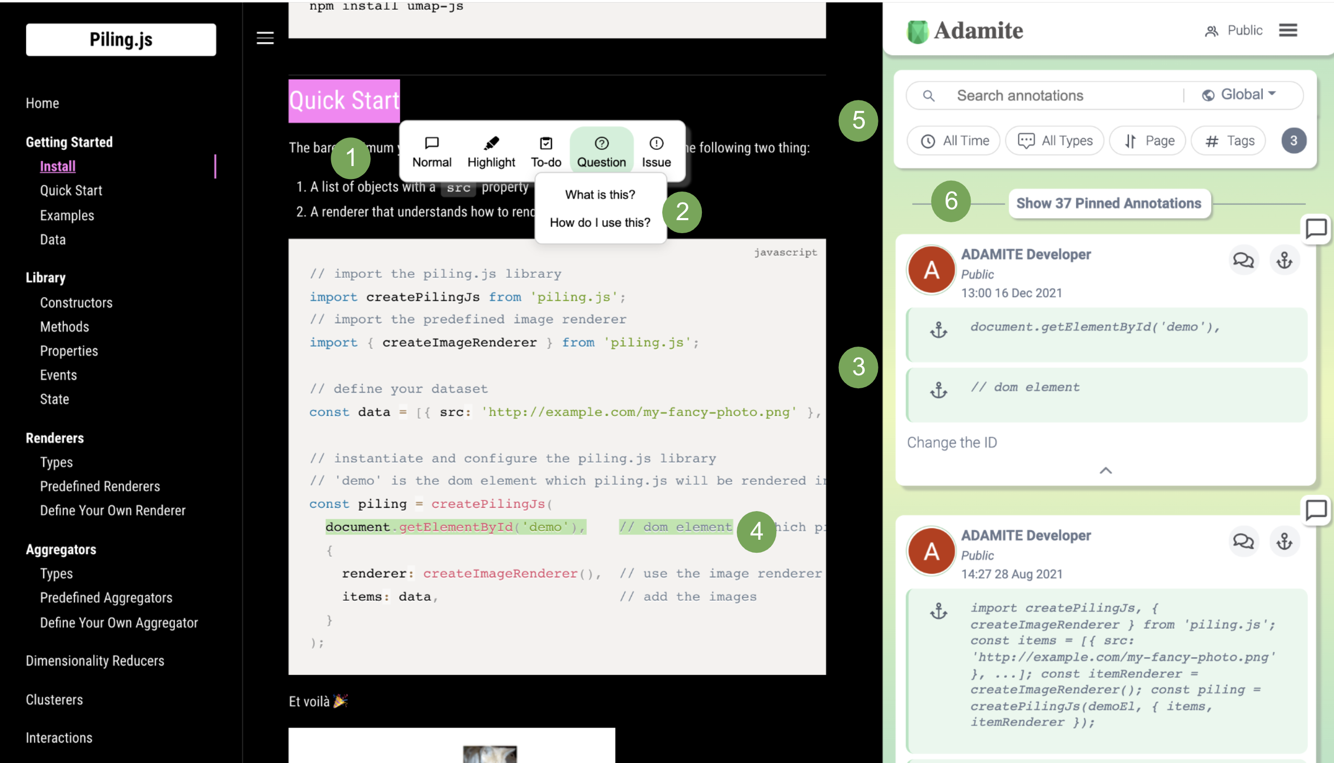Click the search magnifier icon

point(928,96)
